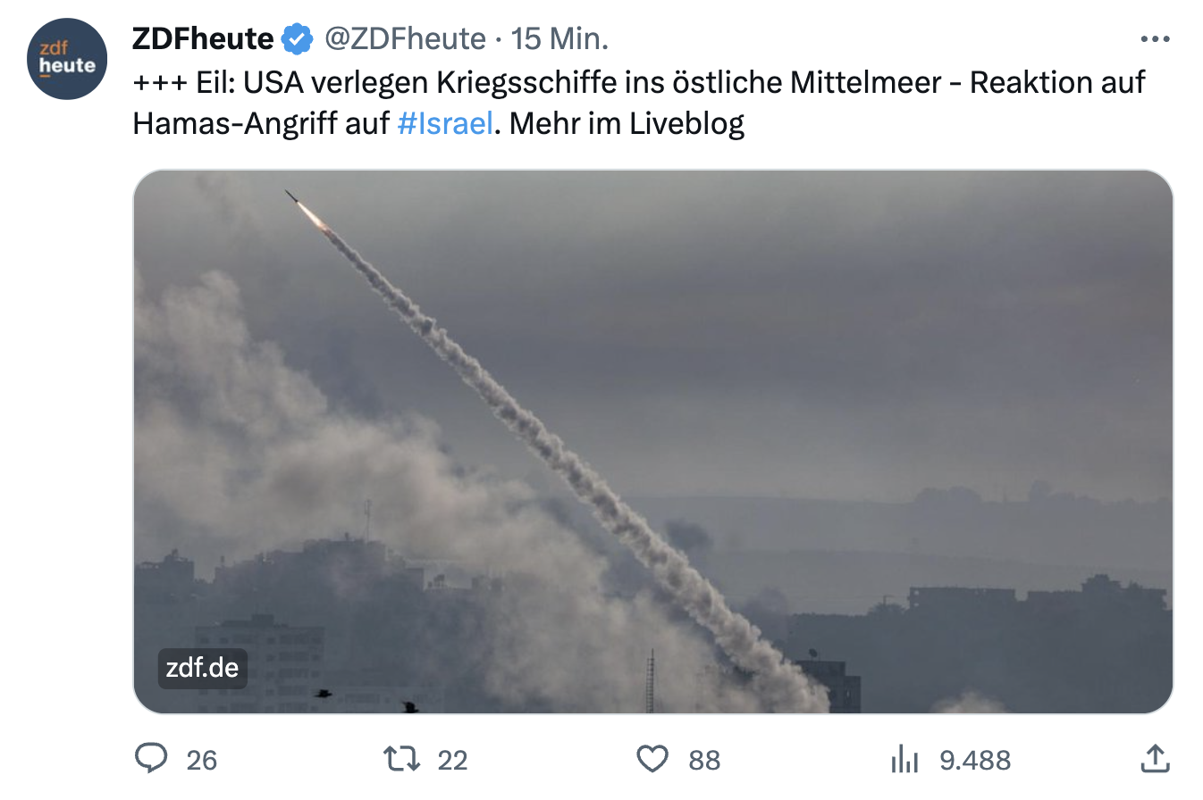The image size is (1203, 800).
Task: Open the rocket launch photo card
Action: 652,442
